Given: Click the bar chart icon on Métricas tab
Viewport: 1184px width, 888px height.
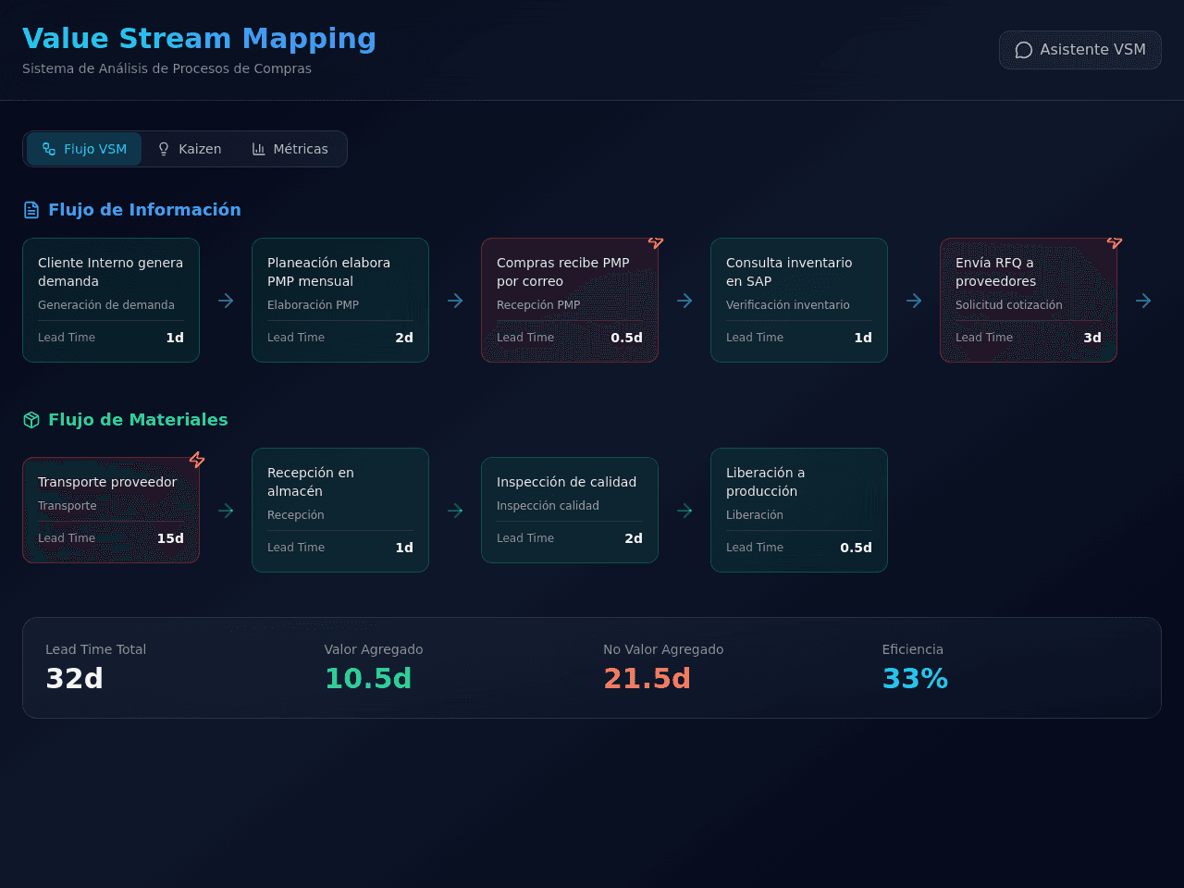Looking at the screenshot, I should pyautogui.click(x=258, y=149).
